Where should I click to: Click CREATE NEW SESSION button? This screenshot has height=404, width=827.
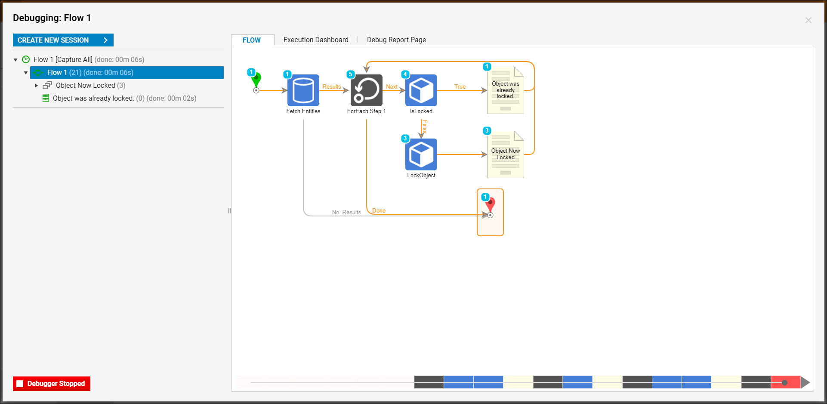pos(63,40)
